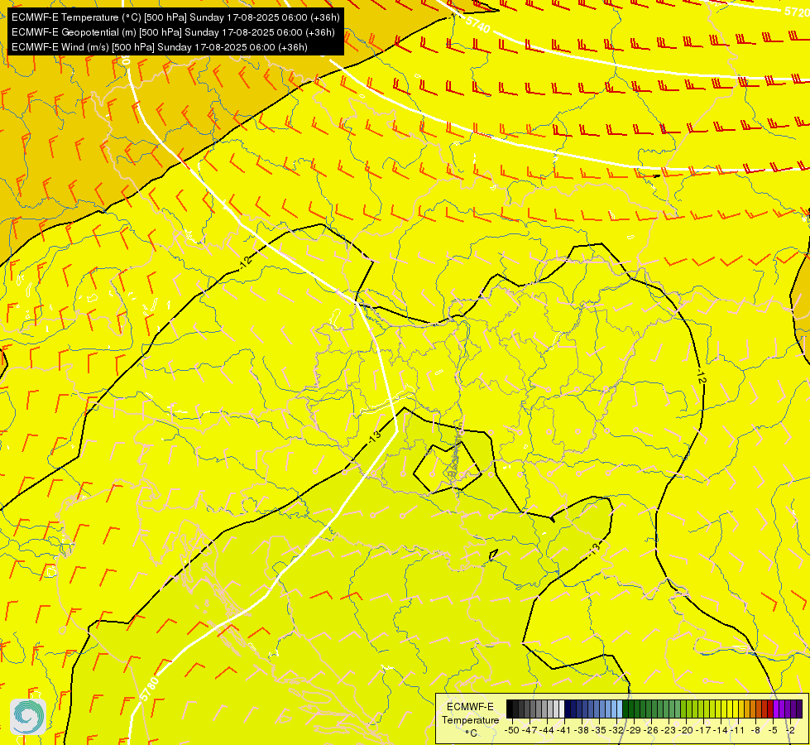Pick the darkest green swatch in the legend
The height and width of the screenshot is (745, 810).
click(625, 709)
